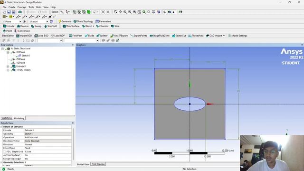Open the Conversion tool
This screenshot has height=171, width=304.
[22, 31]
